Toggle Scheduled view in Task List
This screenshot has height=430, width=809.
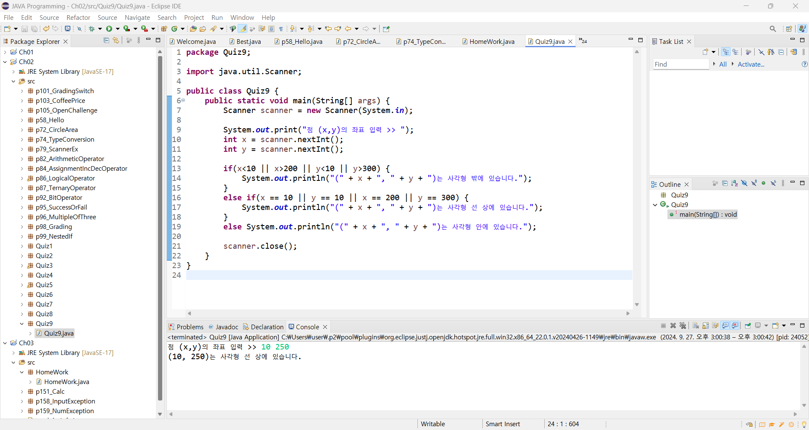736,52
